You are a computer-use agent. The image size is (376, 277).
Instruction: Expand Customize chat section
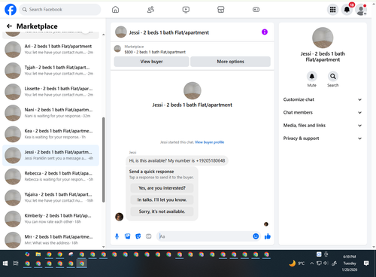(323, 99)
